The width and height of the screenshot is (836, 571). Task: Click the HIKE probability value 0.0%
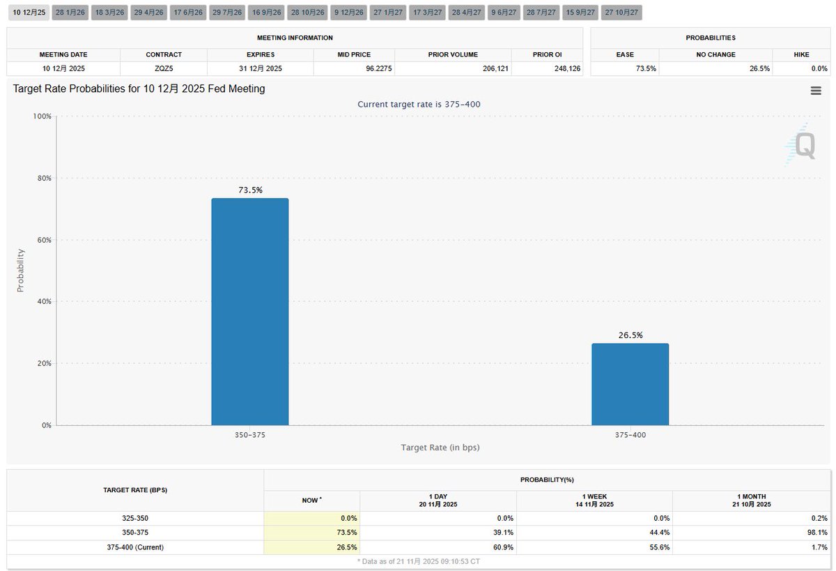(819, 68)
